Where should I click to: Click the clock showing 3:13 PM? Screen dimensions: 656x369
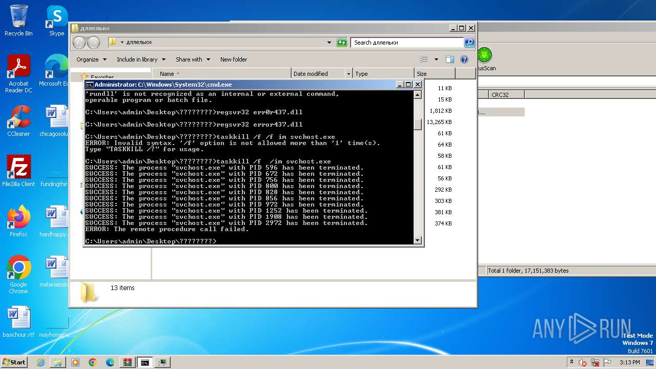click(x=629, y=362)
